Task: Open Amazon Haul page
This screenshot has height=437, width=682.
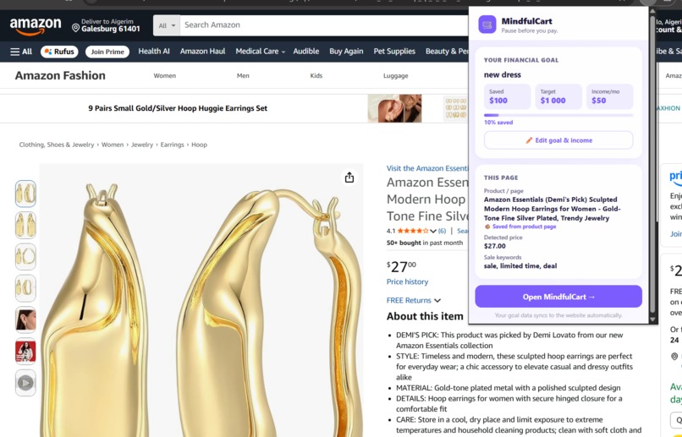Action: [203, 52]
